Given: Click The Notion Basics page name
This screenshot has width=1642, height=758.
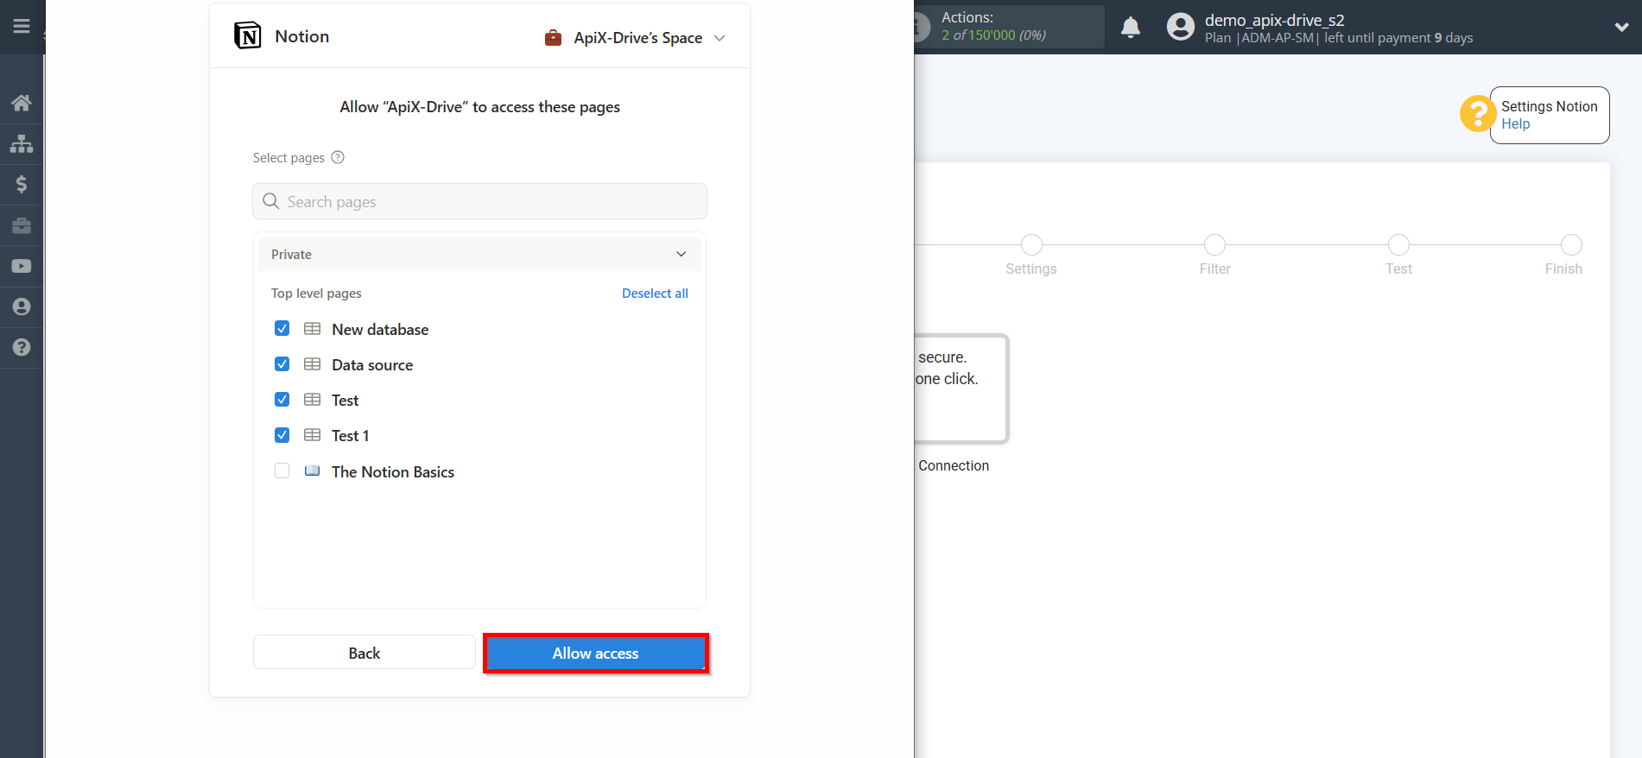Looking at the screenshot, I should [x=393, y=471].
